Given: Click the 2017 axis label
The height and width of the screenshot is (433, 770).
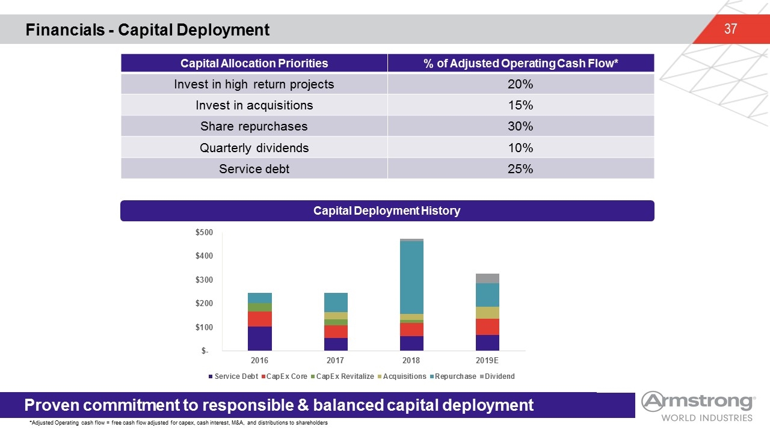Looking at the screenshot, I should click(335, 360).
